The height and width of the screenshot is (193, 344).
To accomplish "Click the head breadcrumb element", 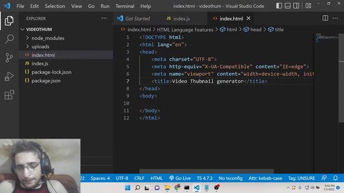I will click(253, 29).
